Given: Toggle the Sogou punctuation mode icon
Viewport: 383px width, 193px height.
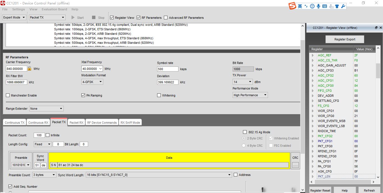Looking at the screenshot, I should (306, 6).
